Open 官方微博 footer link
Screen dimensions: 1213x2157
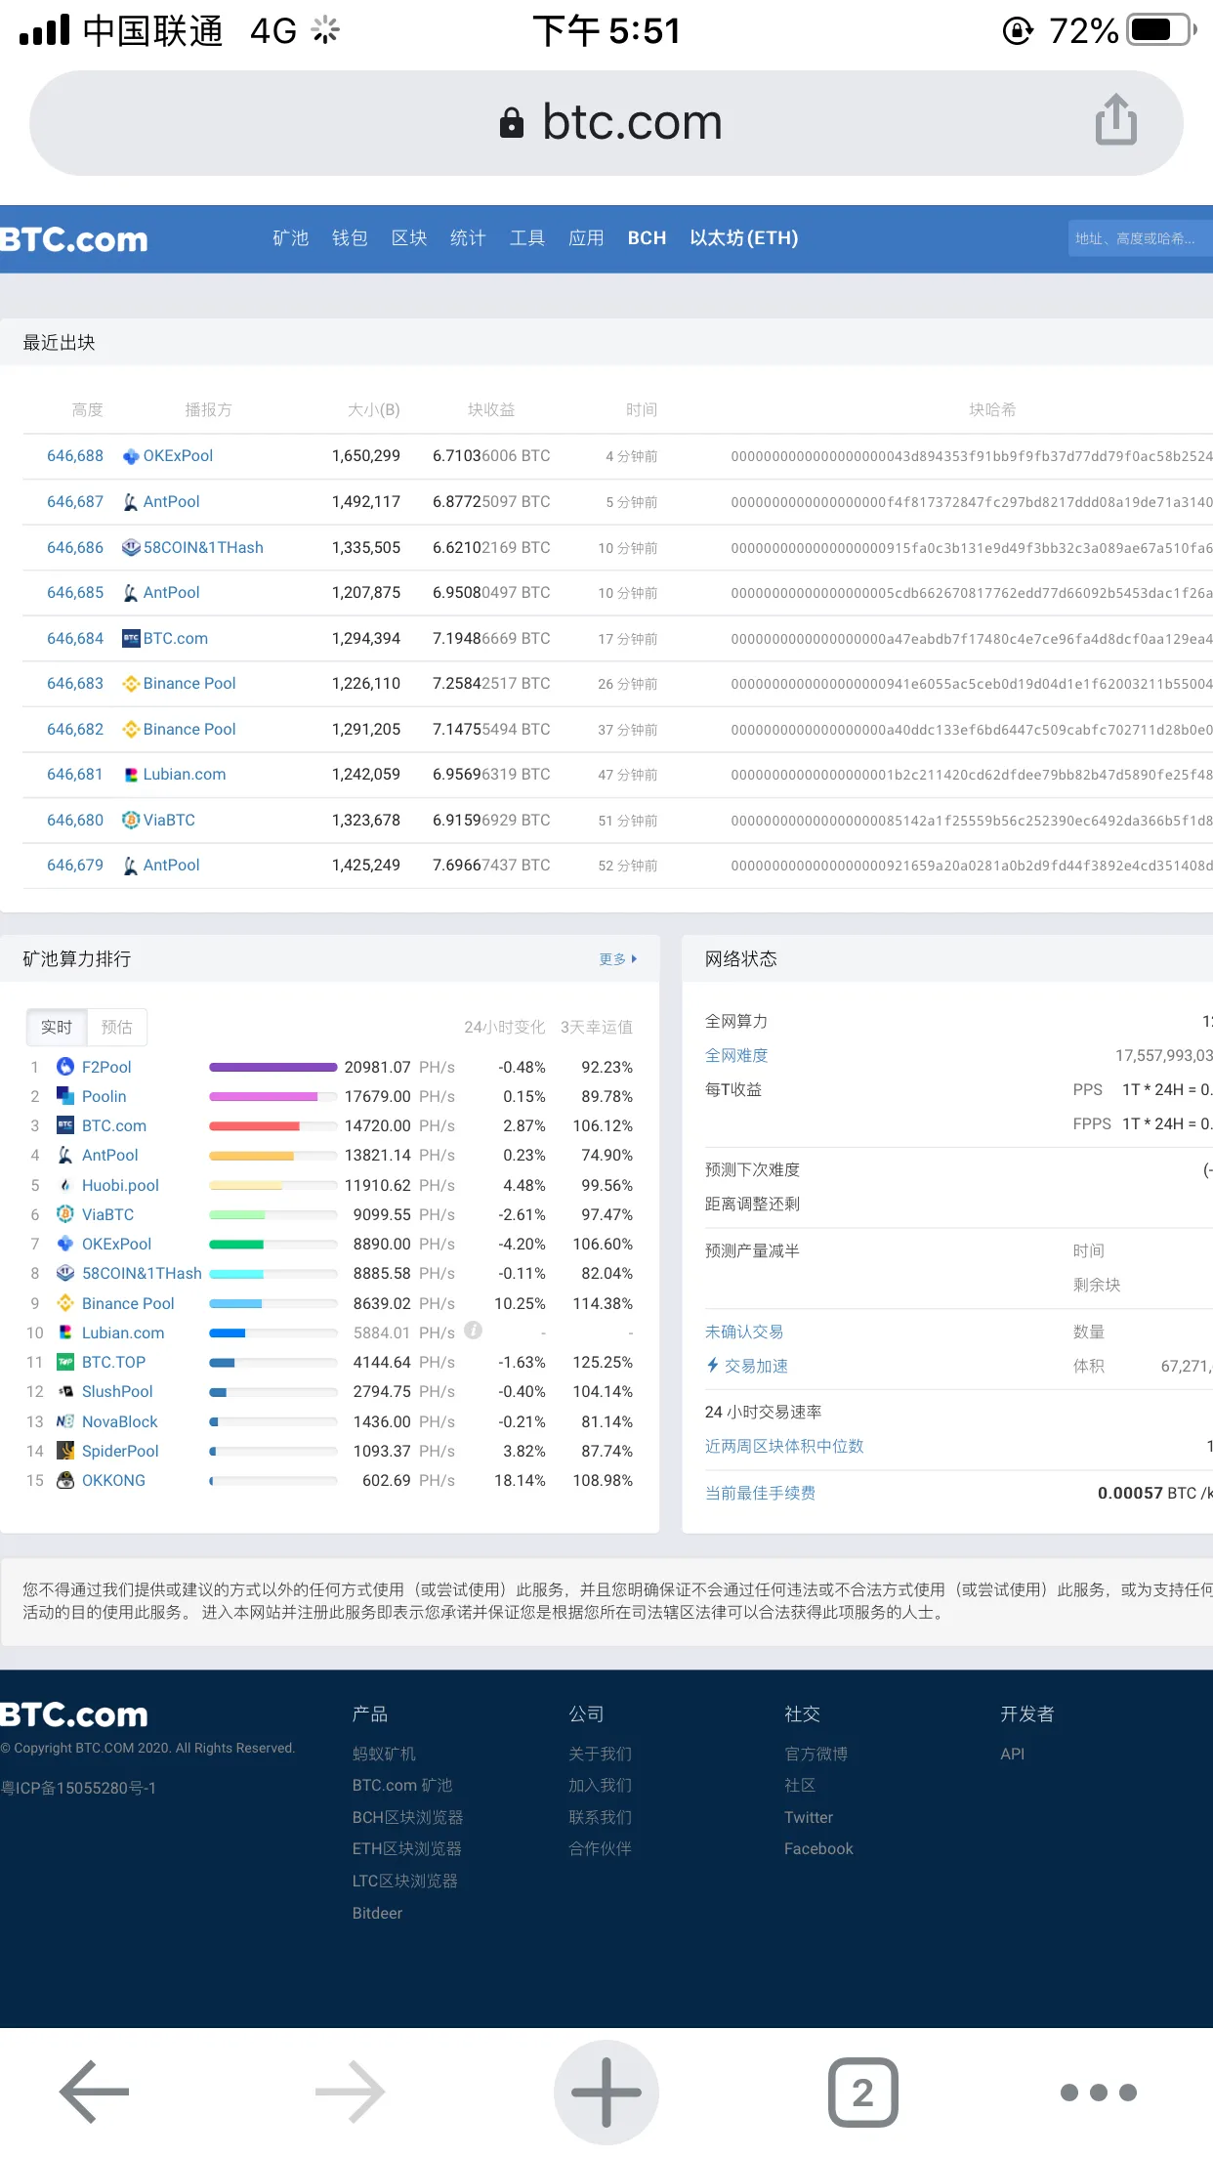pos(816,1754)
